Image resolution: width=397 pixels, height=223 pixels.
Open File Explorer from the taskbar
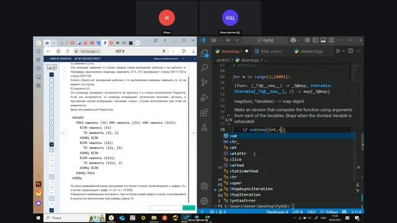[154, 218]
